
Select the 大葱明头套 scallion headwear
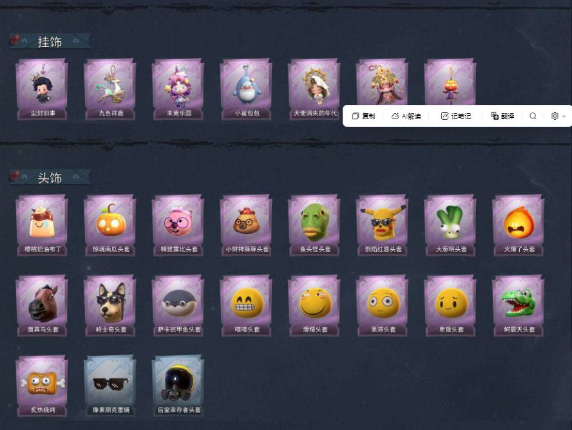coord(450,225)
